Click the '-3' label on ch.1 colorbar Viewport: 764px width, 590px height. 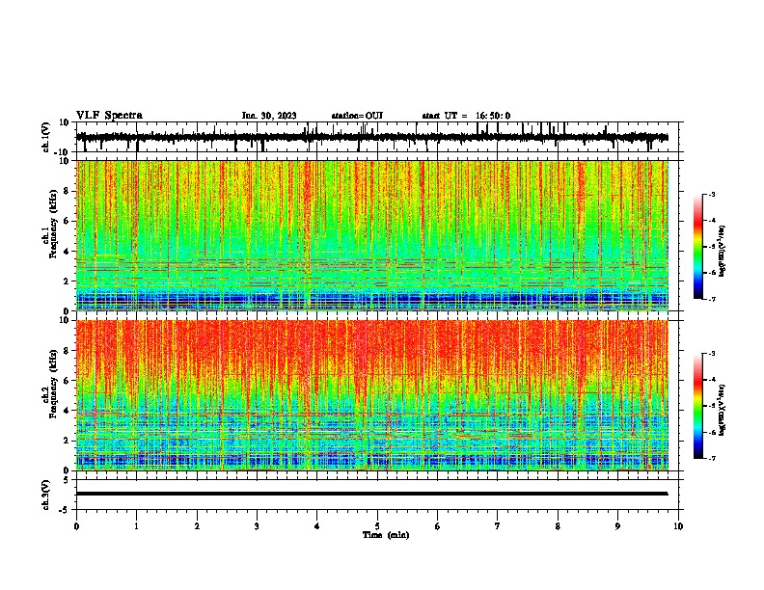712,195
